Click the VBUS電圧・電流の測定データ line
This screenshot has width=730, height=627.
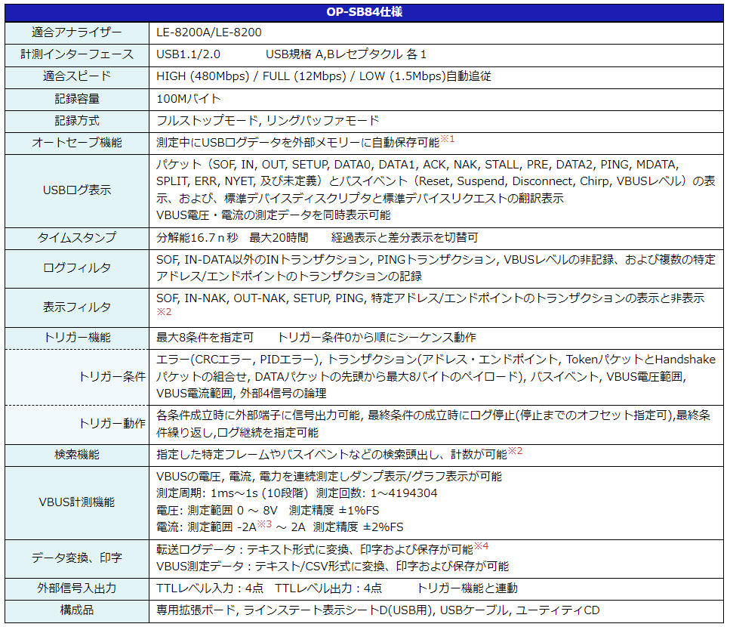273,215
